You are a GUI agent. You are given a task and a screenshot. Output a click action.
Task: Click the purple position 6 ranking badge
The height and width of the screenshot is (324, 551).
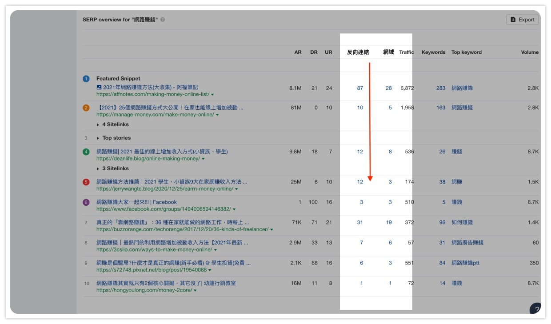(85, 202)
